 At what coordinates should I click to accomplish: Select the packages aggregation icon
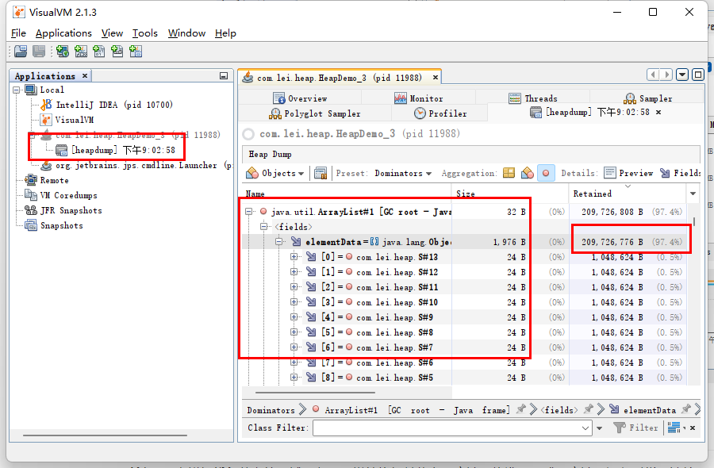tap(509, 173)
